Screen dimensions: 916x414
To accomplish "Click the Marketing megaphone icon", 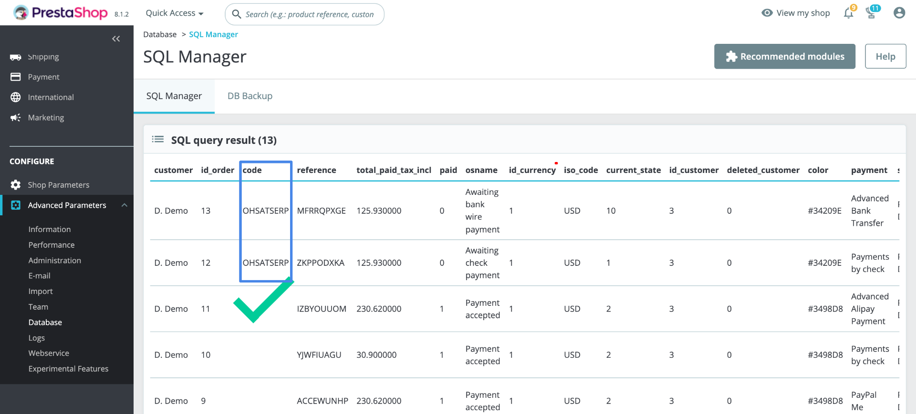I will pos(16,118).
